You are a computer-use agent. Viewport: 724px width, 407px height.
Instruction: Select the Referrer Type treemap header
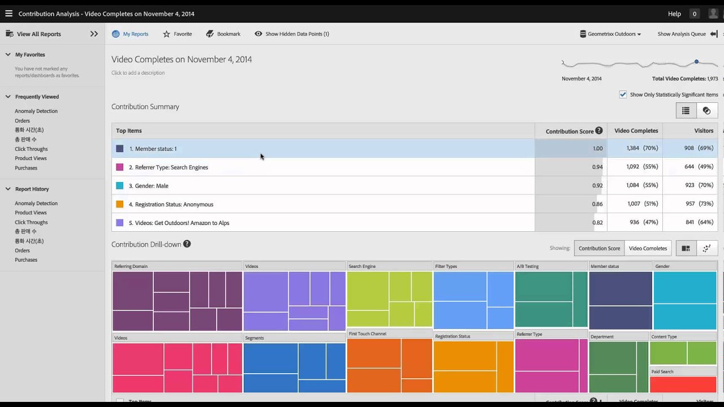coord(551,334)
